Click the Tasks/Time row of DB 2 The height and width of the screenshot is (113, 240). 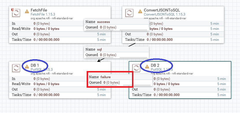[180, 95]
